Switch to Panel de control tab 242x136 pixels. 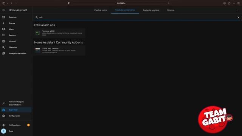(x=101, y=10)
